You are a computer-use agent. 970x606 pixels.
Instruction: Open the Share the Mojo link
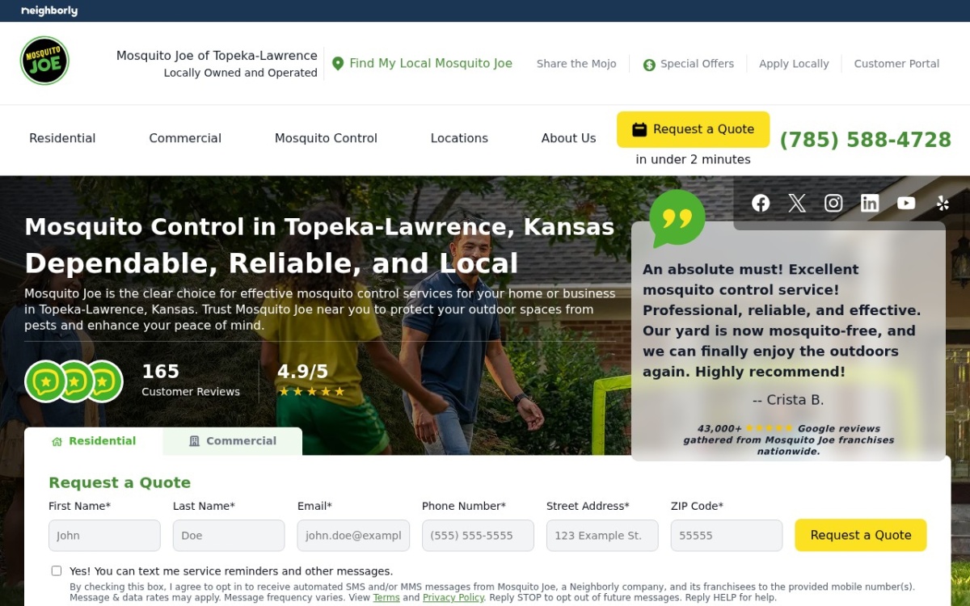point(576,64)
